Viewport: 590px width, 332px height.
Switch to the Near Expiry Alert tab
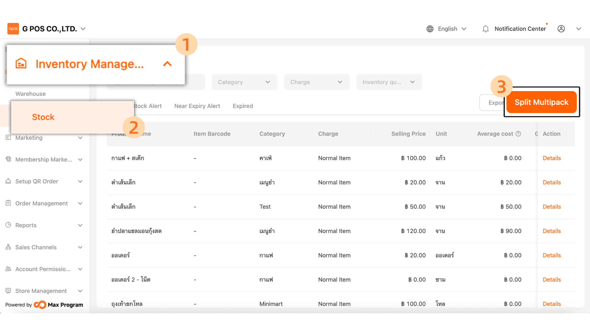click(x=197, y=106)
